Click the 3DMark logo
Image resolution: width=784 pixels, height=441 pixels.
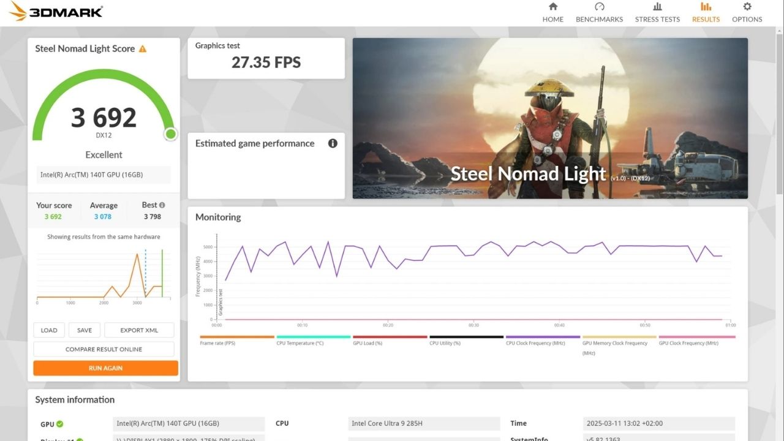coord(56,12)
